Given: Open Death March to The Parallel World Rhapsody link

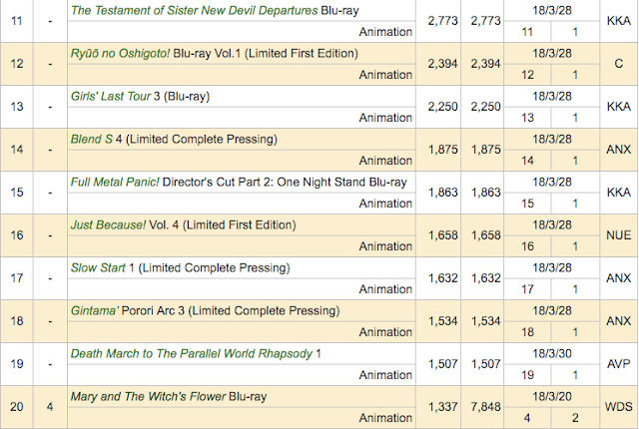Looking at the screenshot, I should (192, 354).
